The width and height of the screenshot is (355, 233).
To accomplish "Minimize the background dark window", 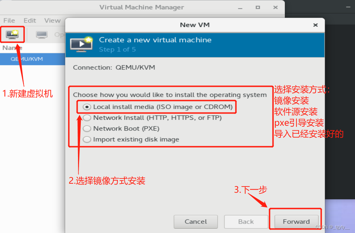I will (348, 7).
